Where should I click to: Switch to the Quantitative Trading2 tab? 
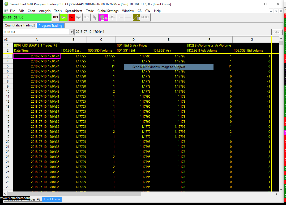pyautogui.click(x=20, y=25)
